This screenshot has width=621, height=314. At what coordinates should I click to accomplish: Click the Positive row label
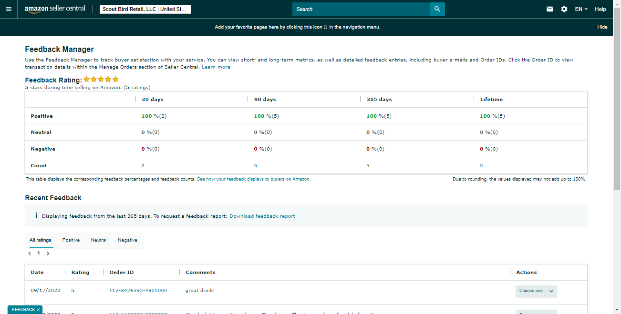(x=42, y=116)
